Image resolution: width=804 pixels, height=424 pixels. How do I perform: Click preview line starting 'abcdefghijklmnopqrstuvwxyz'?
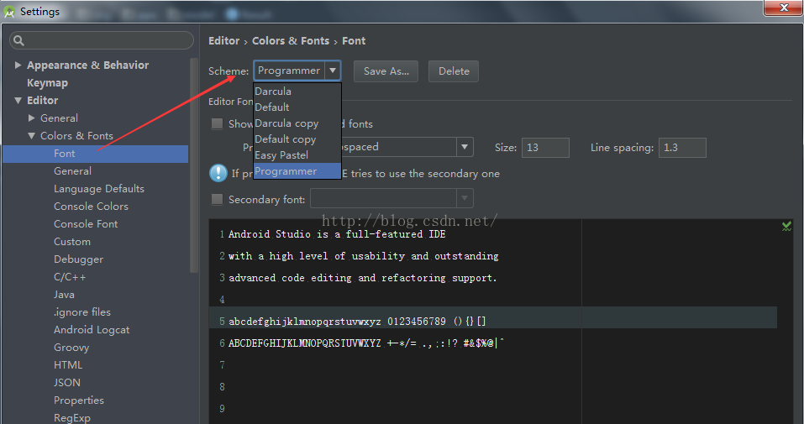click(x=357, y=322)
